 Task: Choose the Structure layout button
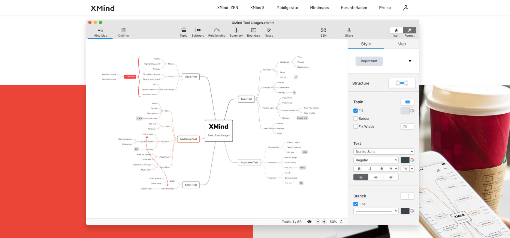coord(402,83)
